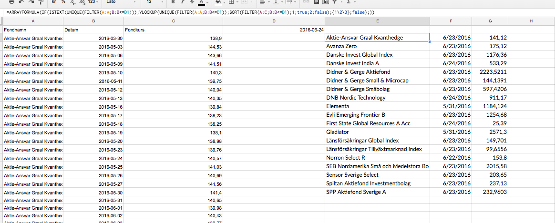Image resolution: width=555 pixels, height=223 pixels.
Task: Select column E header
Action: [377, 21]
